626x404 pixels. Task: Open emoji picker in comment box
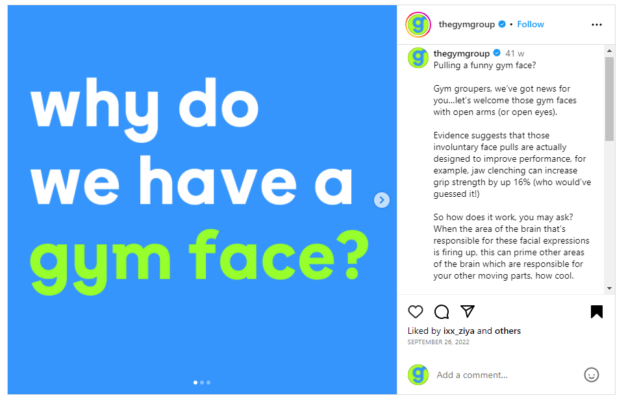[591, 375]
